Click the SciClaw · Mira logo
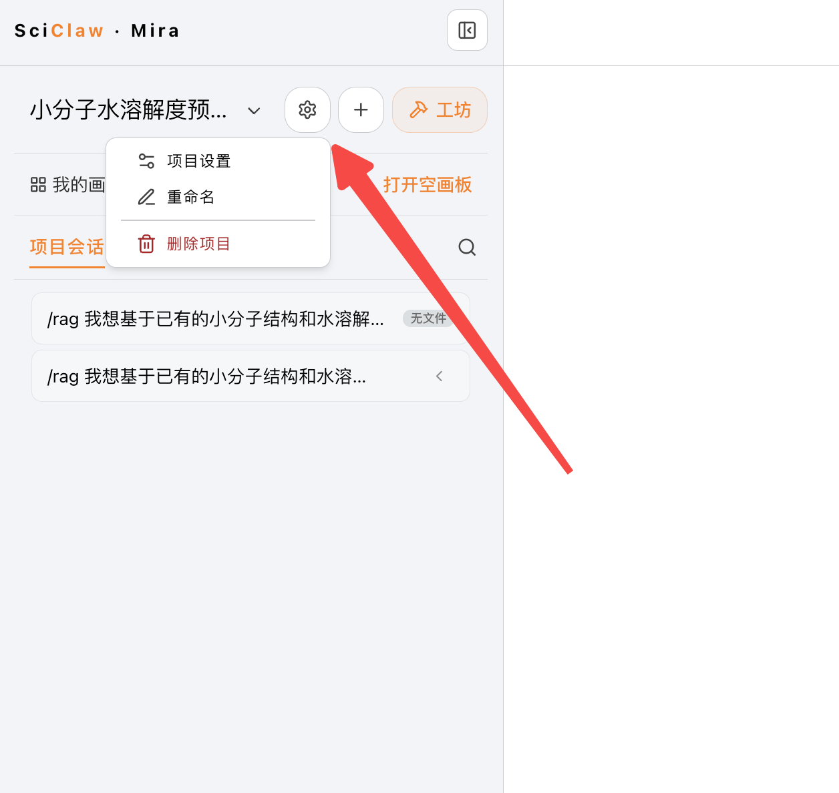The height and width of the screenshot is (793, 839). click(97, 31)
